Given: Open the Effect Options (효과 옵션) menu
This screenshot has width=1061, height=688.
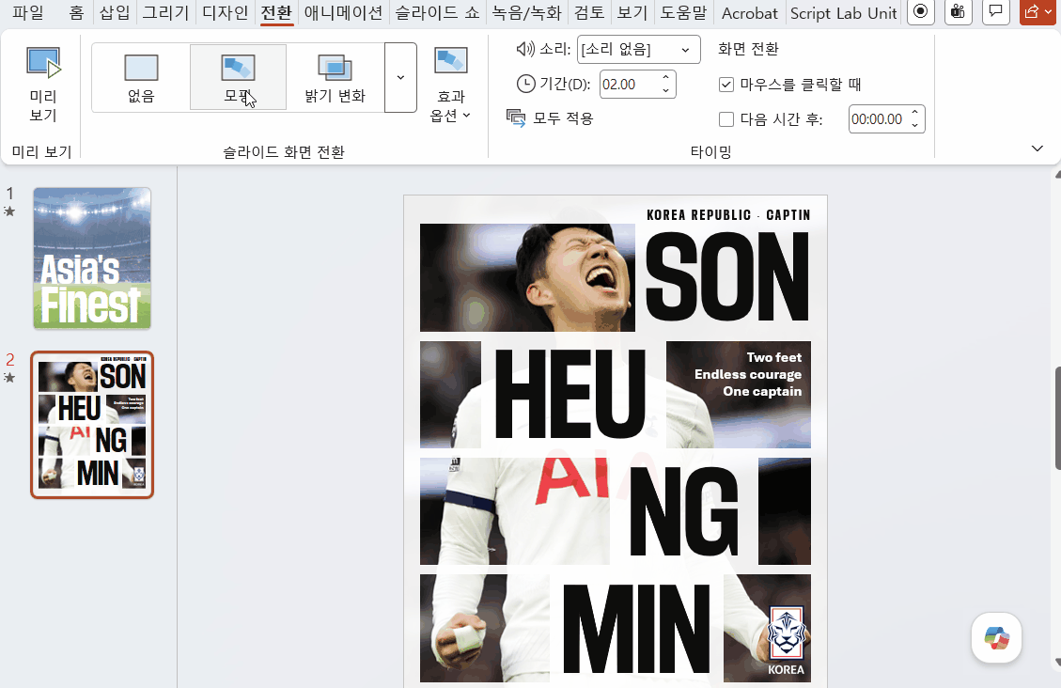Looking at the screenshot, I should (451, 85).
